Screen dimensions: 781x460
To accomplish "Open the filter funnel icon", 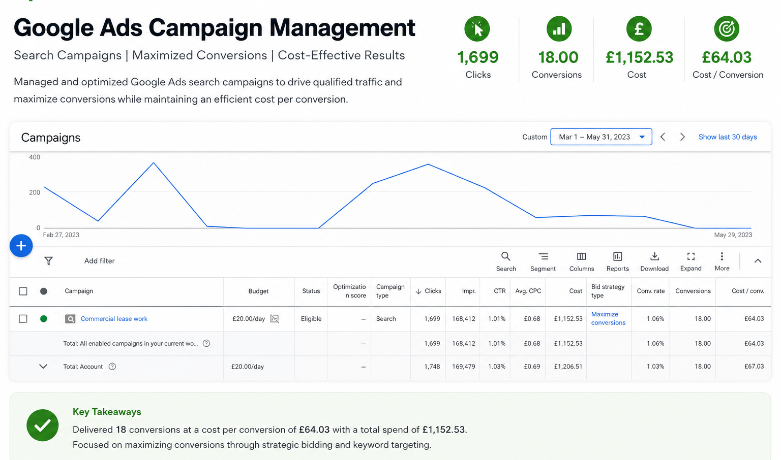I will (x=49, y=261).
